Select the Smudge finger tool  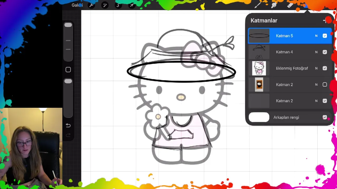274,5
